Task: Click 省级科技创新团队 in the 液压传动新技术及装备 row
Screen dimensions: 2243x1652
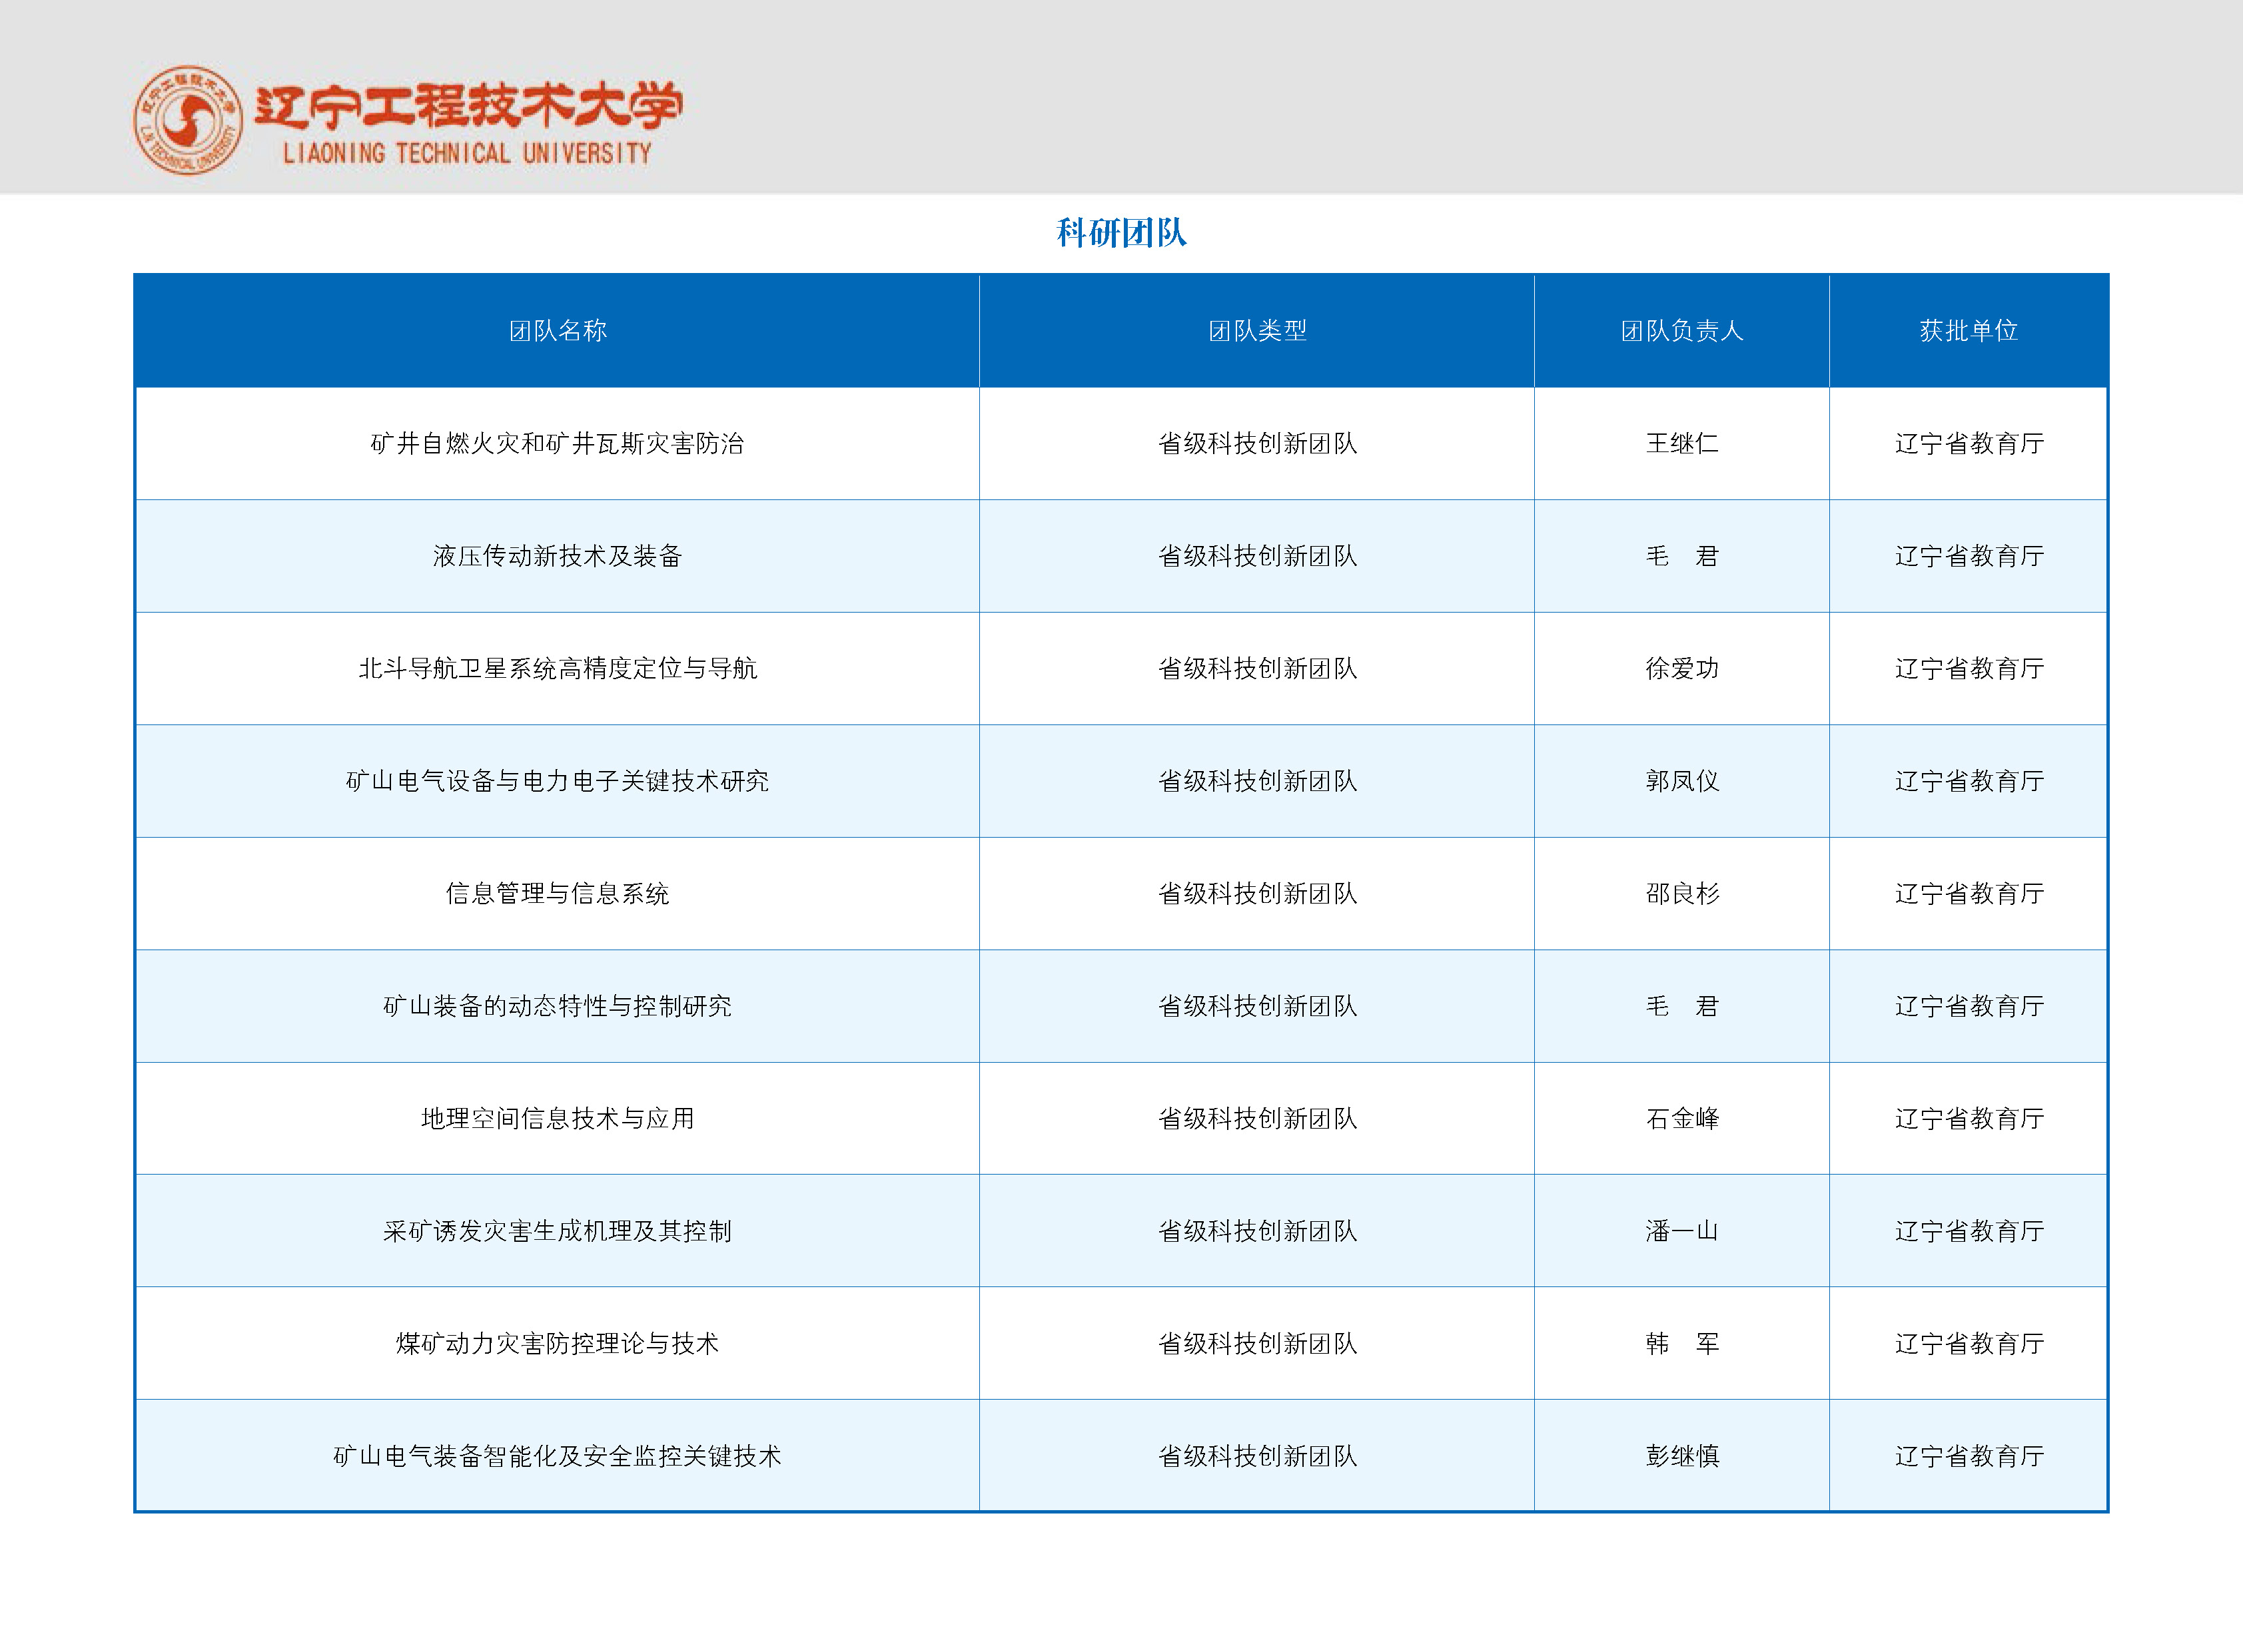Action: click(1258, 556)
